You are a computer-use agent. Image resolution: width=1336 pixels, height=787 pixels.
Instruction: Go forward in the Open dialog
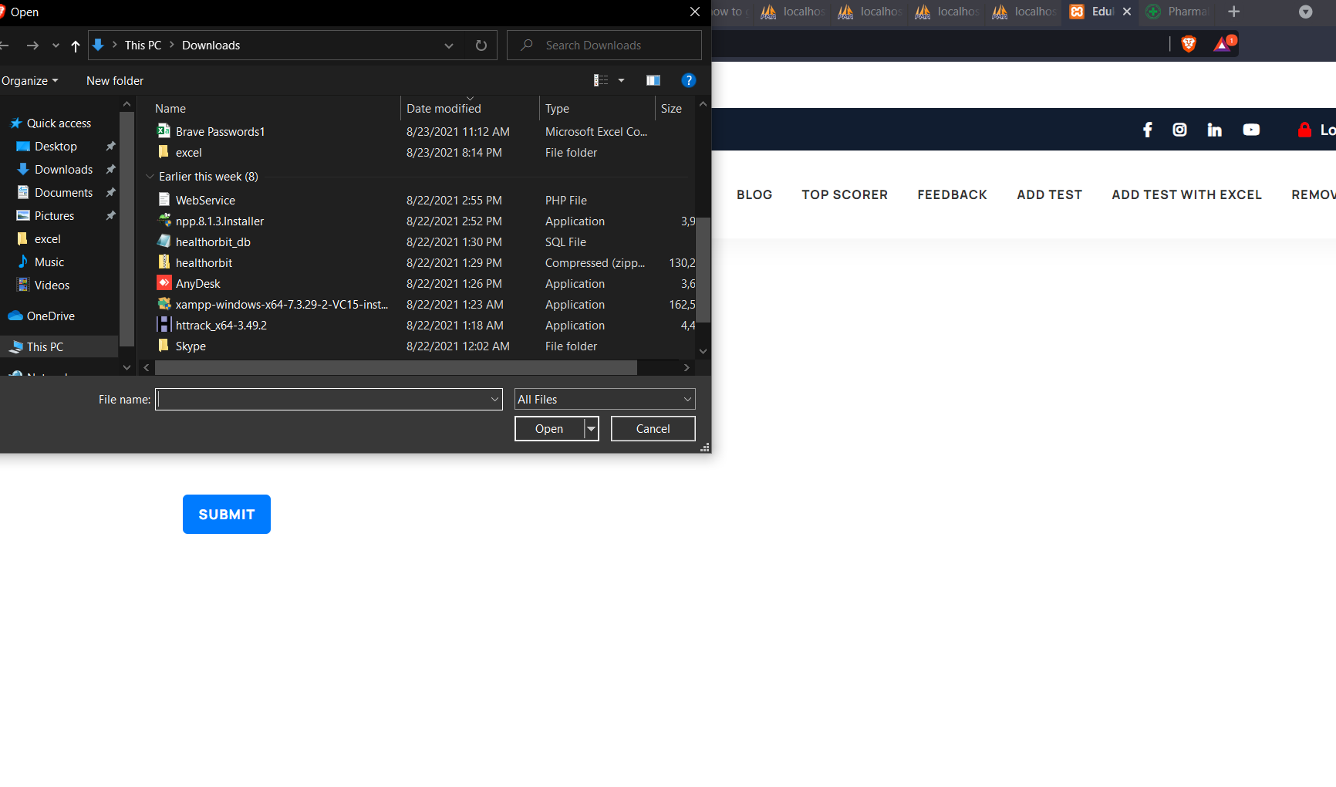coord(32,46)
